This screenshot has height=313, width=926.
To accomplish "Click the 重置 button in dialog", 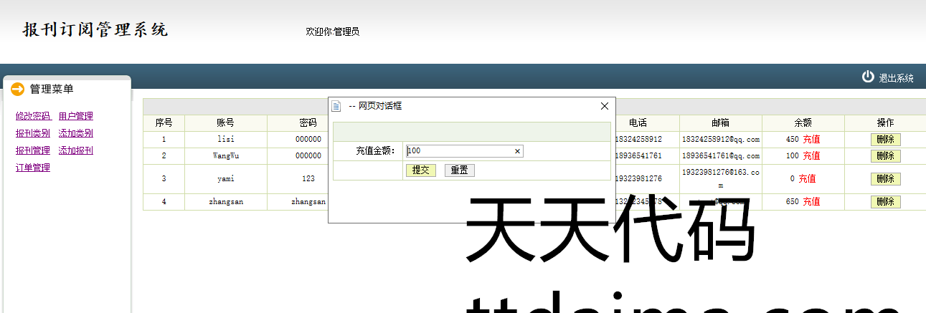I will (x=459, y=170).
